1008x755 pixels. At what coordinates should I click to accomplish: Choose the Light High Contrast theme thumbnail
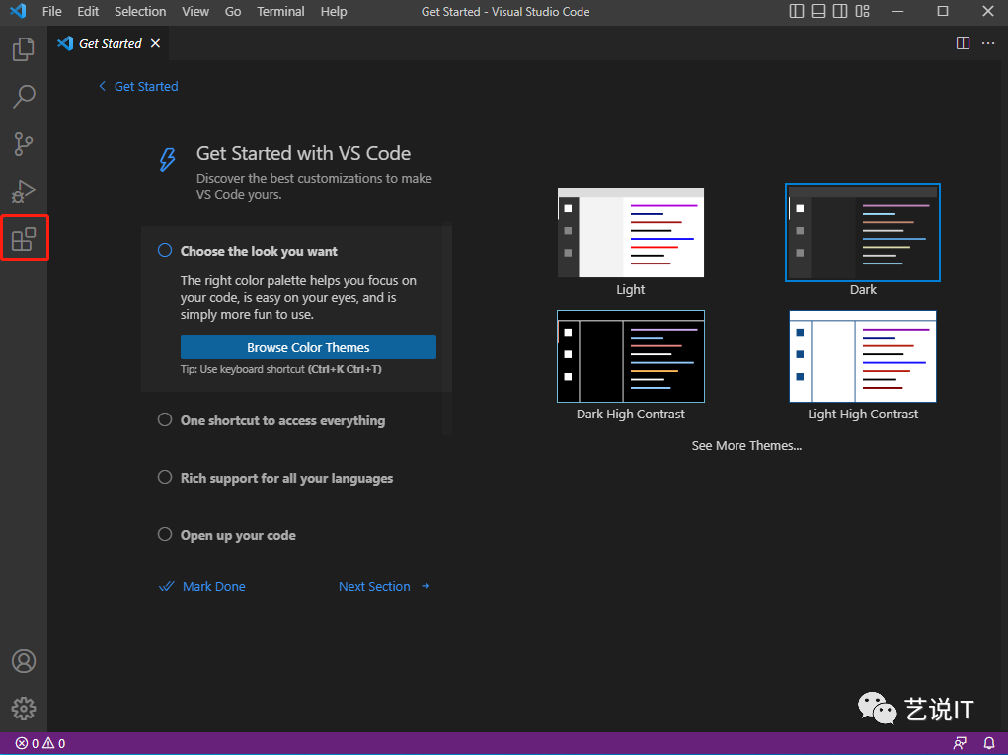(x=863, y=356)
